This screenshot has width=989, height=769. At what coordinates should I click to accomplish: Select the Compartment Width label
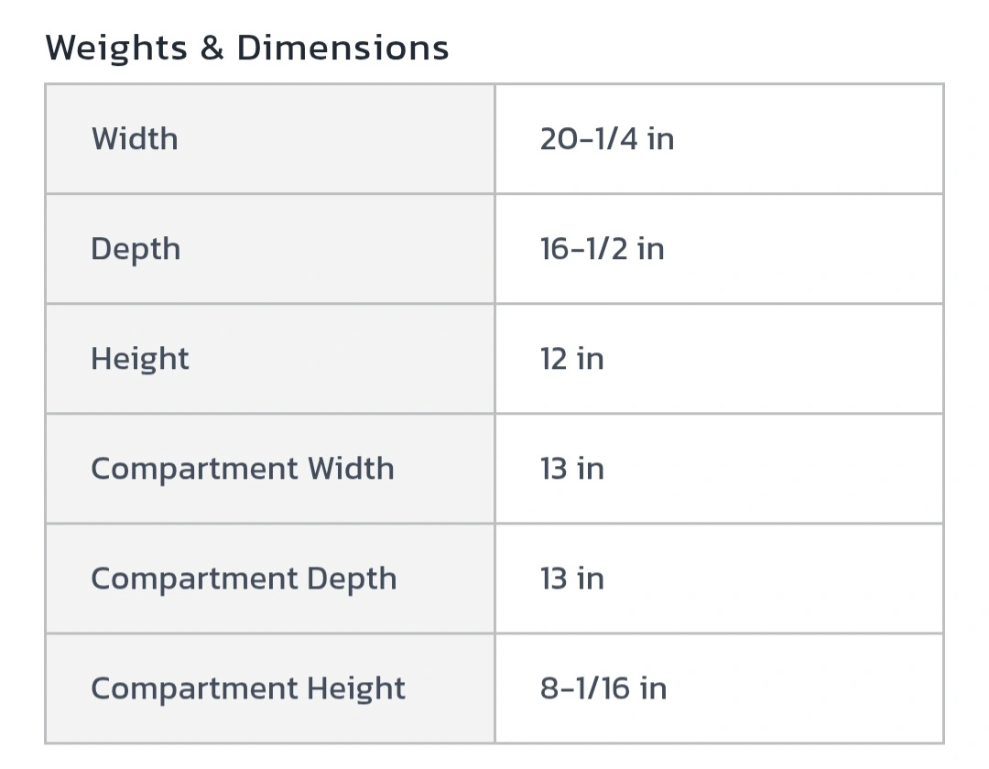click(x=243, y=469)
